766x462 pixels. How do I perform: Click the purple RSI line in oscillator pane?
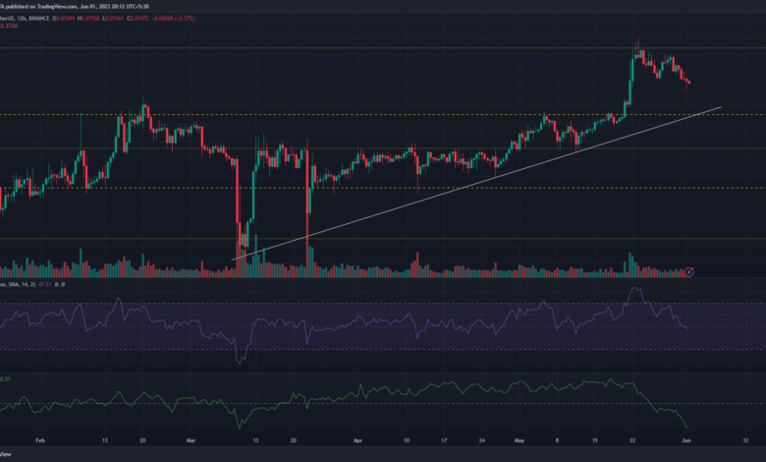pos(393,321)
